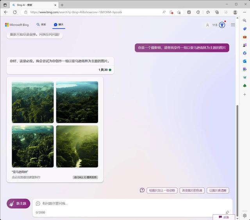
Task: Click the 让图片更清晰 suggestion
Action: click(218, 190)
